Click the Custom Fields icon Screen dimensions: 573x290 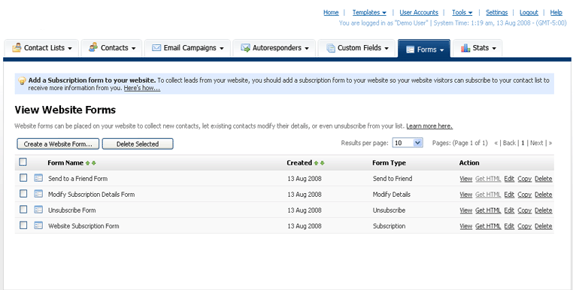331,48
